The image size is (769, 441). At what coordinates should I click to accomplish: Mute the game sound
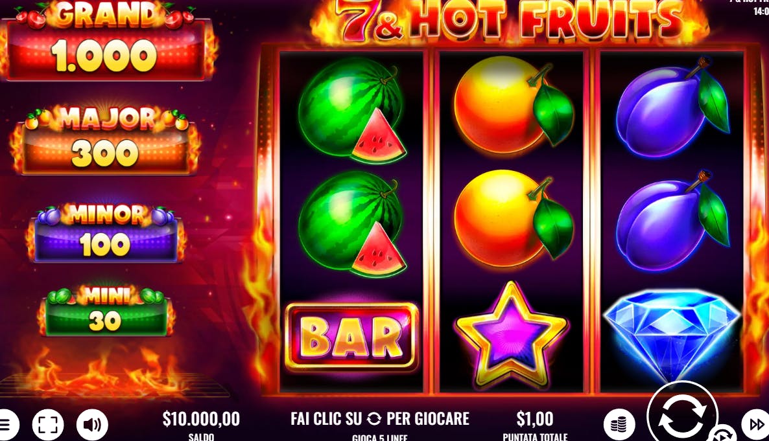[92, 424]
